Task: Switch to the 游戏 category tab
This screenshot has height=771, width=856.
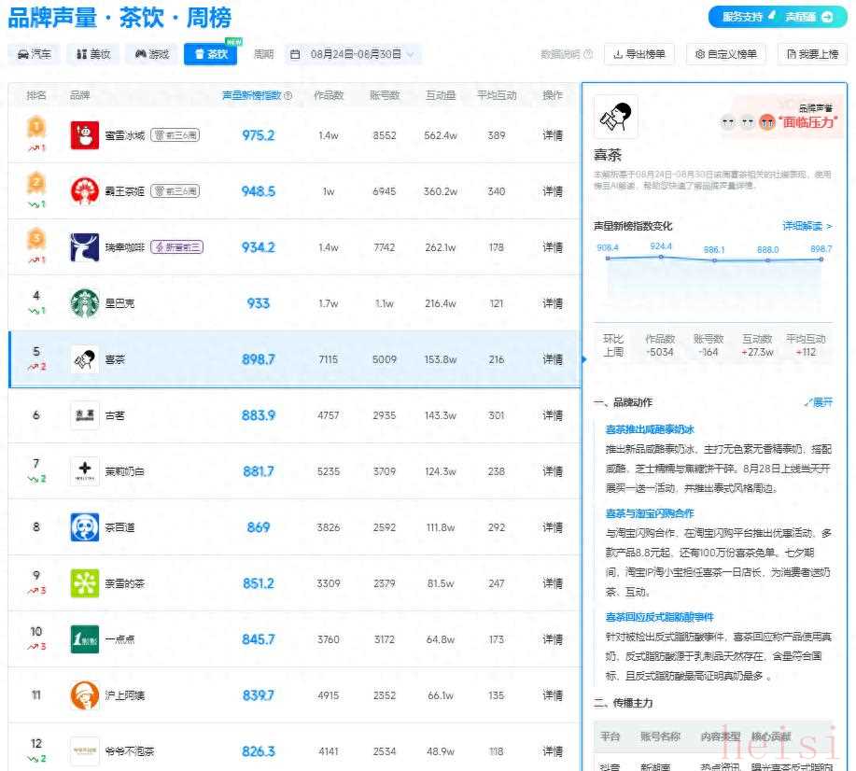Action: (x=152, y=54)
